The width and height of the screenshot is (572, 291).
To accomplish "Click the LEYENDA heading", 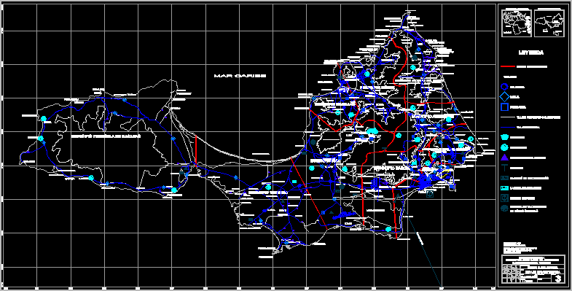I will tap(531, 53).
